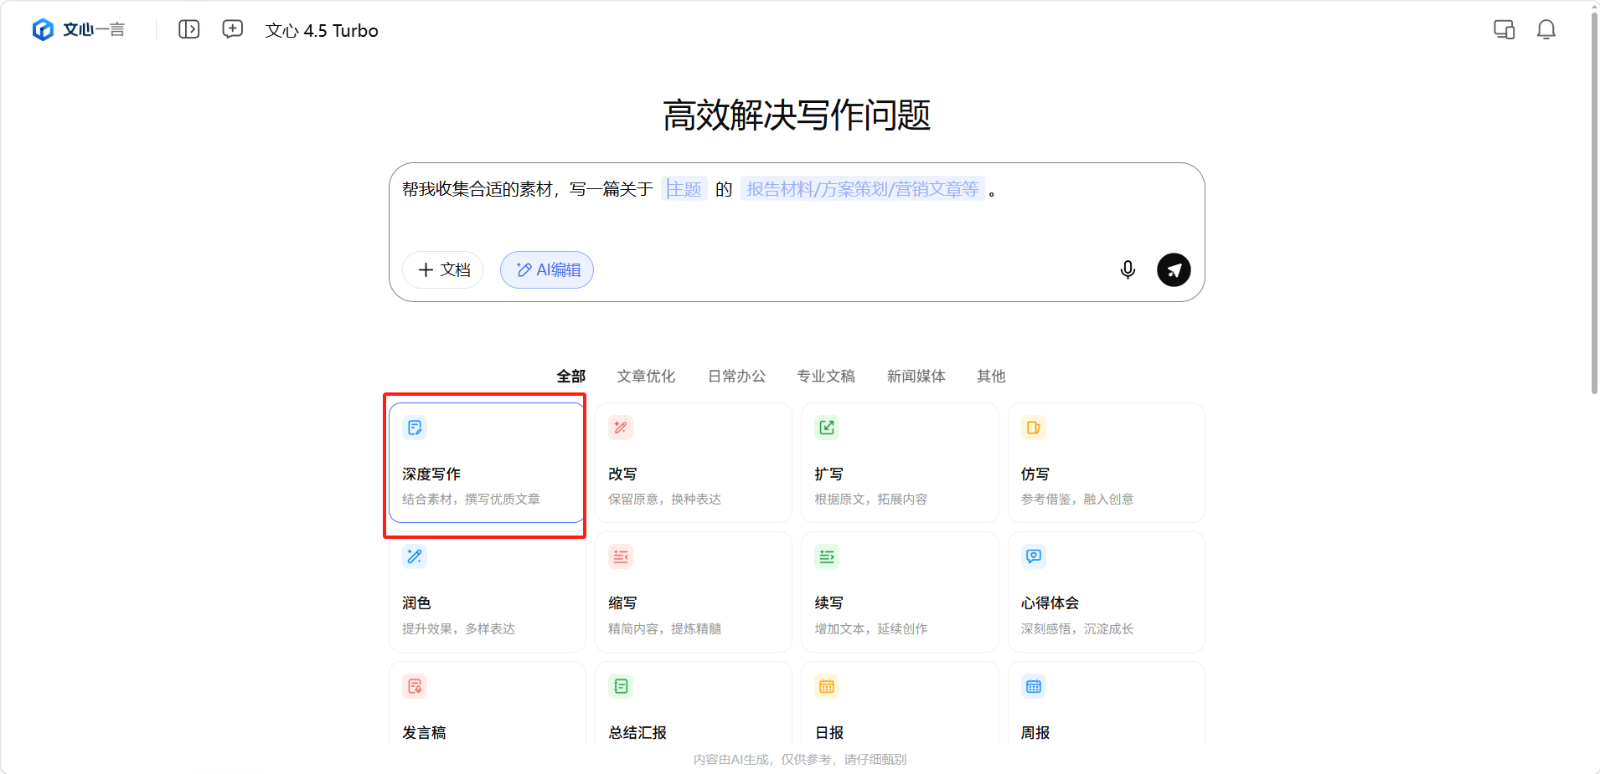Screen dimensions: 1600x774
Task: Click the heading 高效解决写作问题
Action: [797, 115]
